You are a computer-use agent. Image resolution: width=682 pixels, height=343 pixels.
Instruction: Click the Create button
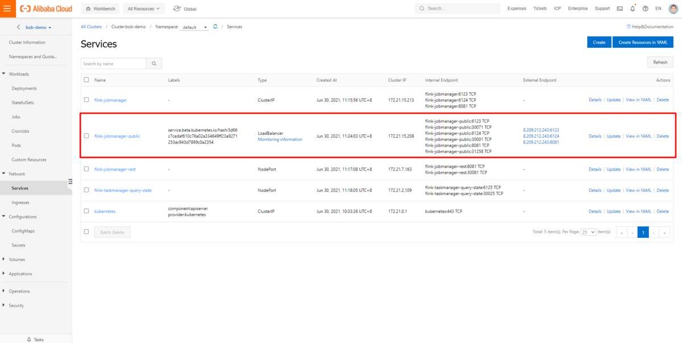tap(599, 42)
